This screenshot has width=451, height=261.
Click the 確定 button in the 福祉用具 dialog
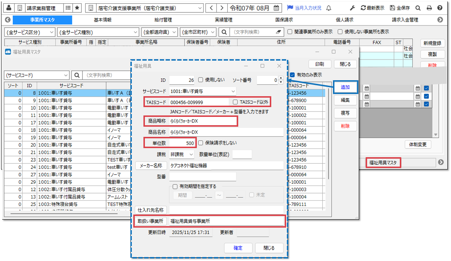(238, 248)
